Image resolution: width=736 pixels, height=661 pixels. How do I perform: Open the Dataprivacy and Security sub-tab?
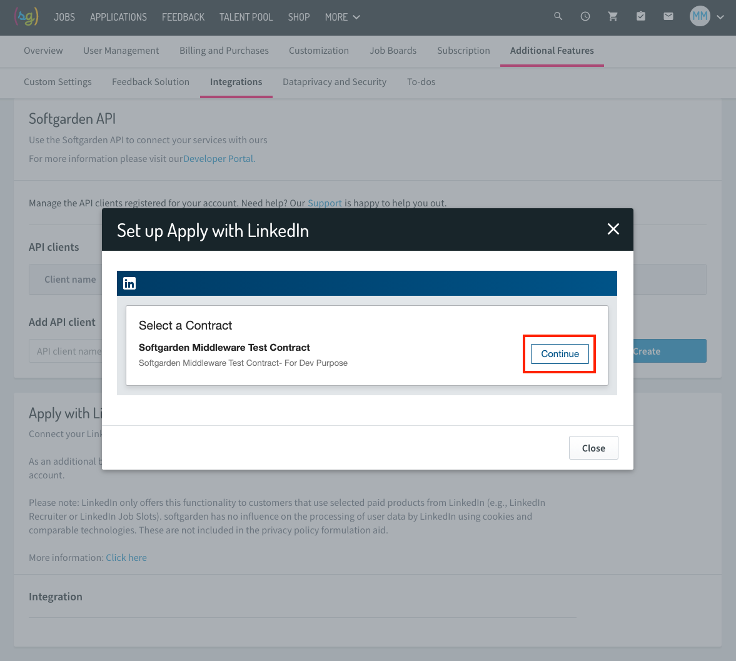pos(335,82)
